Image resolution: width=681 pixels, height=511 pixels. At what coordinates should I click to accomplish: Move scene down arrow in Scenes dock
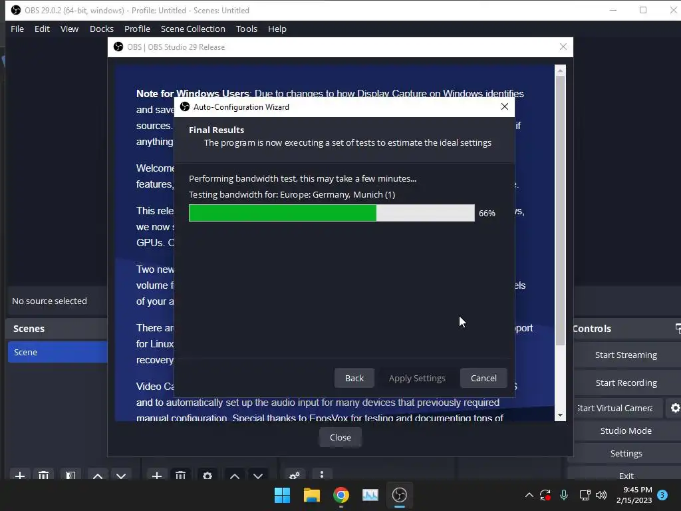pos(121,475)
